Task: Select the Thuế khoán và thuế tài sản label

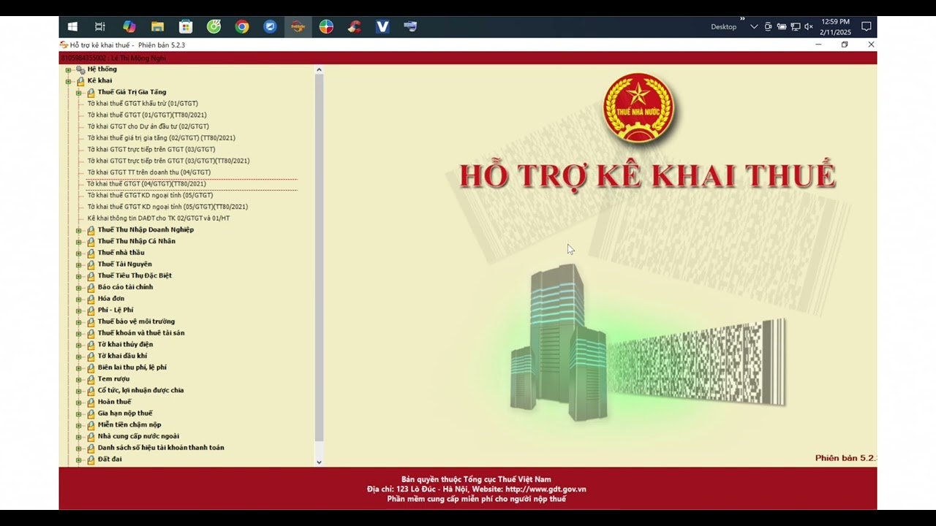Action: (x=141, y=333)
